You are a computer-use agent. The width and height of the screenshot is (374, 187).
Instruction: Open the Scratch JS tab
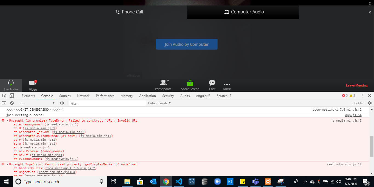[x=224, y=96]
